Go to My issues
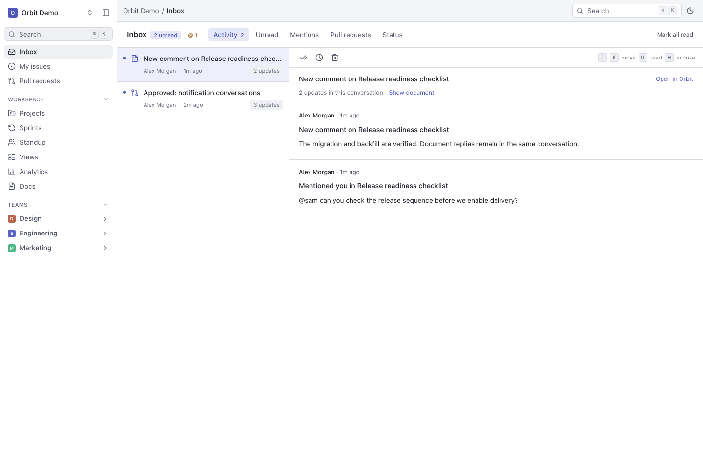This screenshot has height=468, width=703. tap(58, 66)
